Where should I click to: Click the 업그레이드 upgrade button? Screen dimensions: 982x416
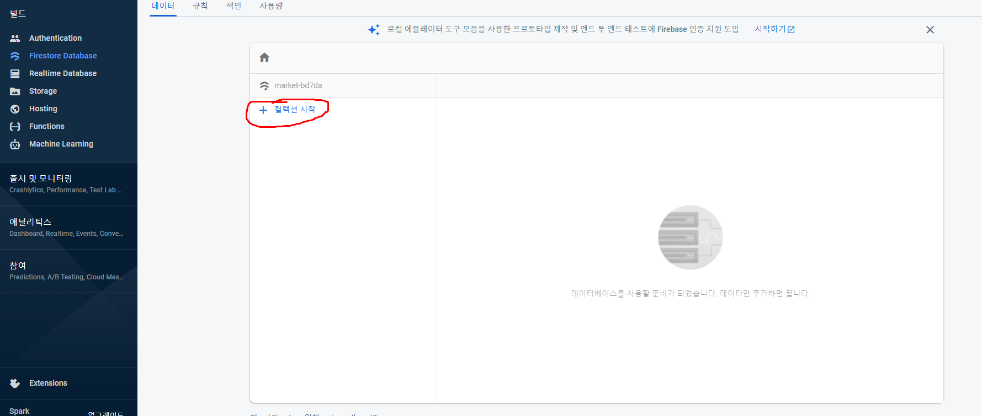point(105,413)
